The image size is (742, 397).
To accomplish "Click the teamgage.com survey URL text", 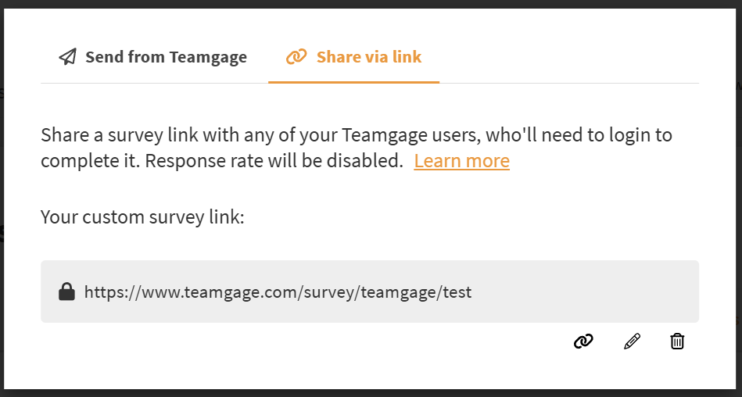I will click(x=278, y=292).
